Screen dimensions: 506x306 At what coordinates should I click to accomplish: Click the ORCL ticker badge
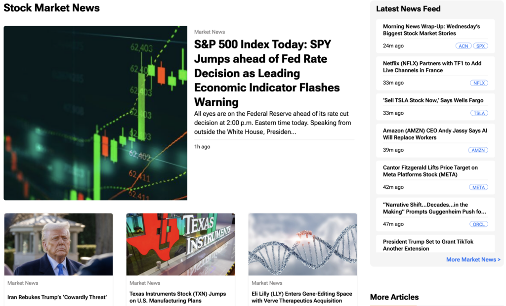click(478, 224)
